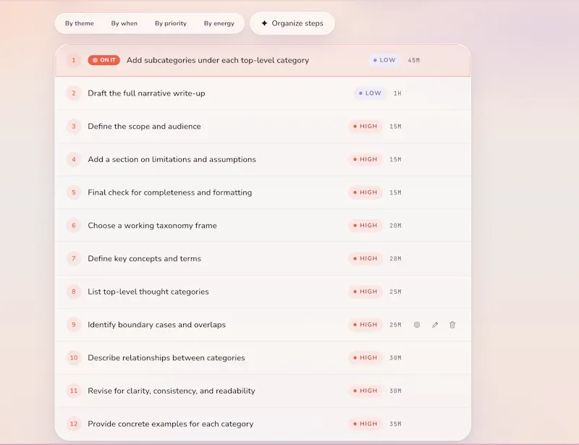This screenshot has height=445, width=579.
Task: Select 'Draft the full narrative write-up'
Action: click(x=146, y=93)
